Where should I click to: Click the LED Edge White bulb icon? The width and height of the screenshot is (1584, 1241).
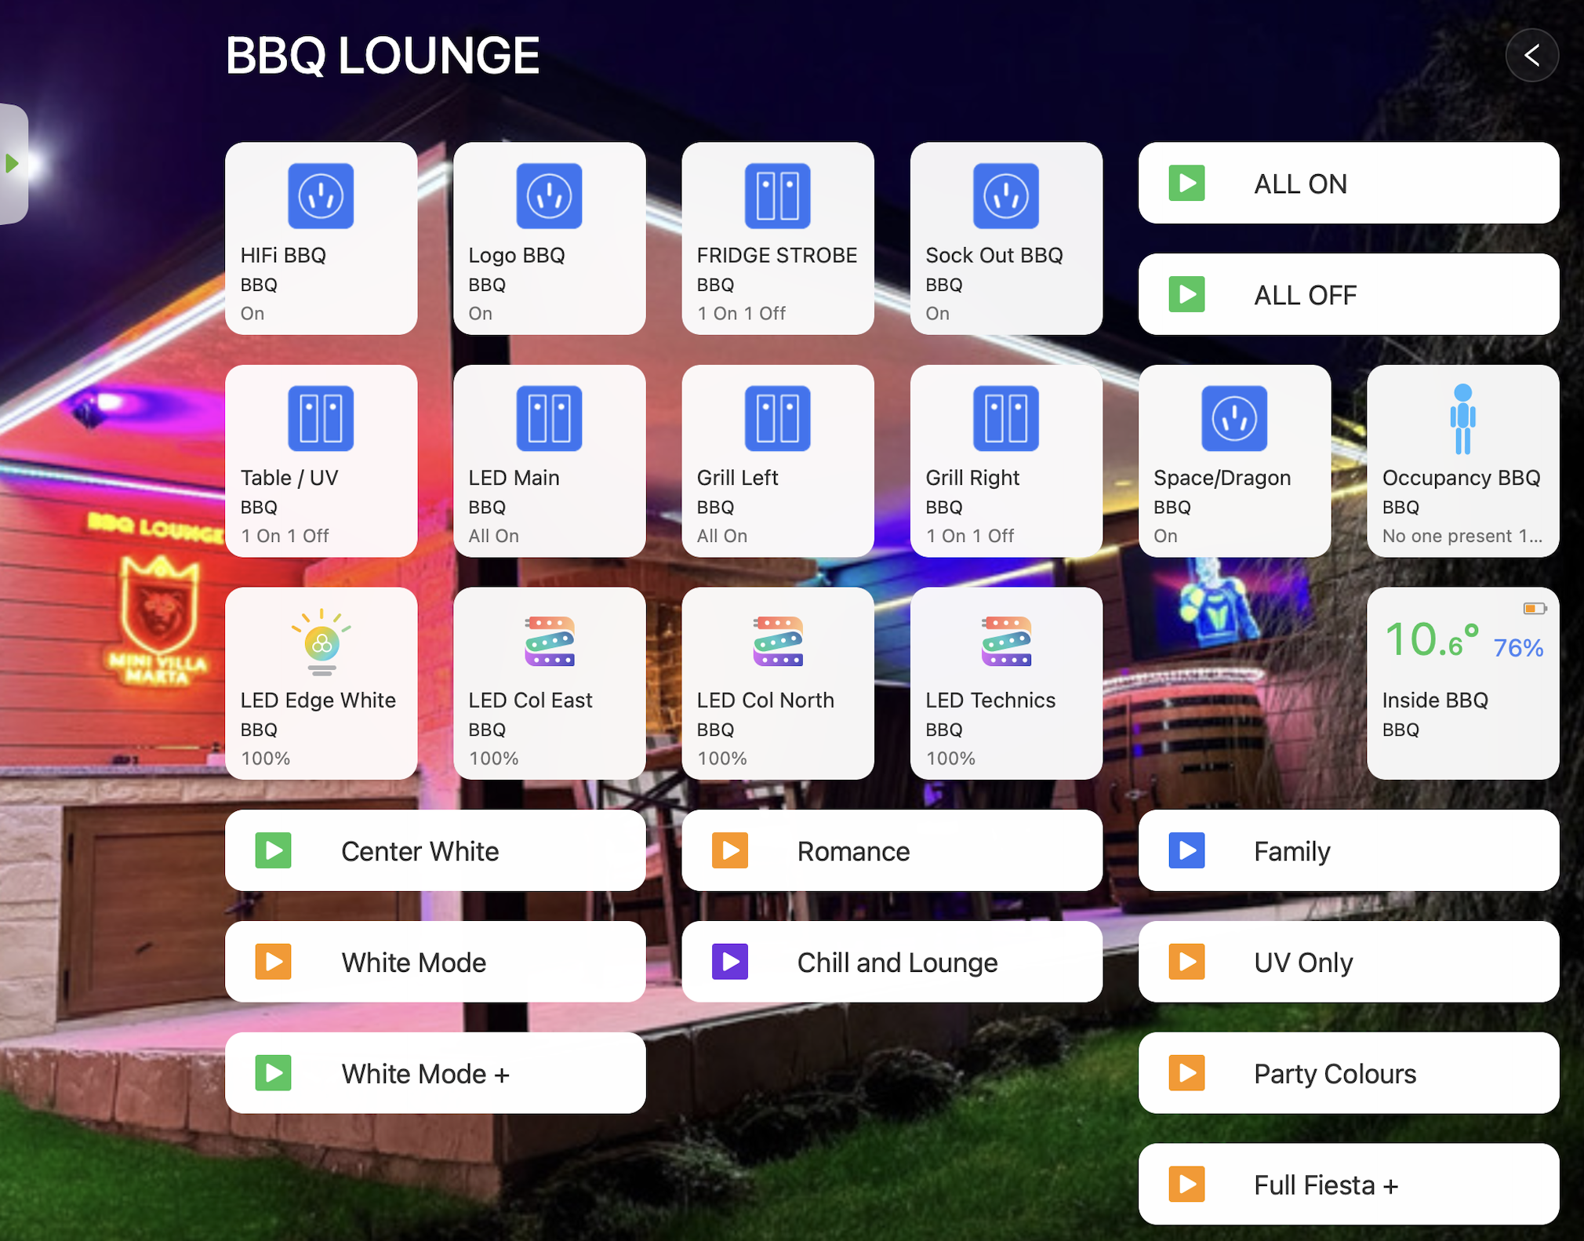pyautogui.click(x=320, y=642)
